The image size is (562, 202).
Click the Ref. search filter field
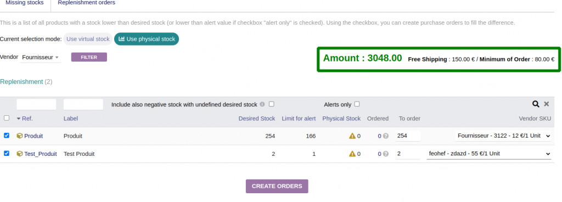pyautogui.click(x=36, y=104)
